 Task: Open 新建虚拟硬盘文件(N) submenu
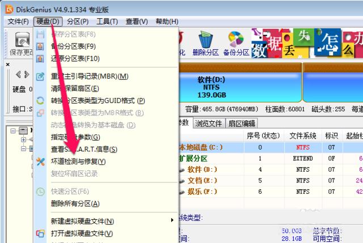(x=82, y=221)
